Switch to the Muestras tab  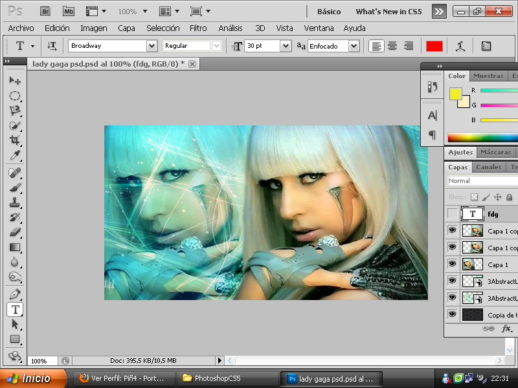pyautogui.click(x=488, y=76)
